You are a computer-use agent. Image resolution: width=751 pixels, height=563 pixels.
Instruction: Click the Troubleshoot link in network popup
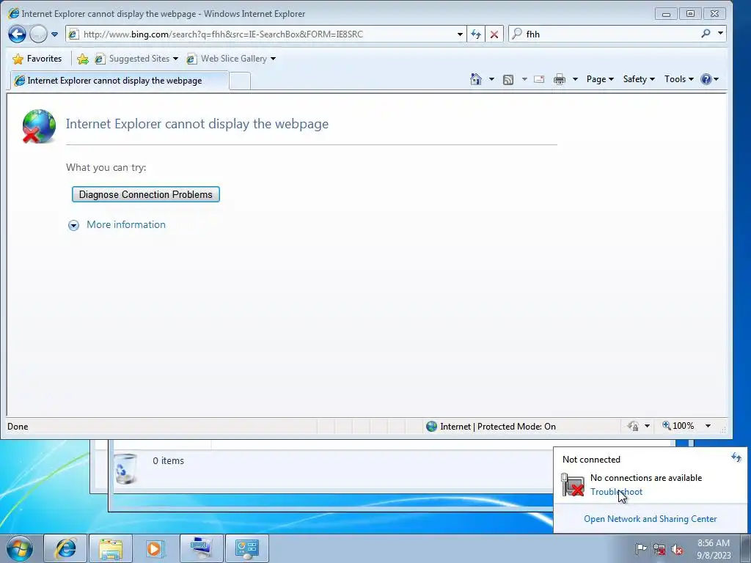pyautogui.click(x=616, y=492)
